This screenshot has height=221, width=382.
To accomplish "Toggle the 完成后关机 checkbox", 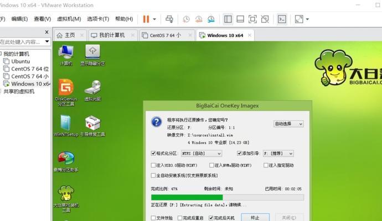I will pos(211,218).
